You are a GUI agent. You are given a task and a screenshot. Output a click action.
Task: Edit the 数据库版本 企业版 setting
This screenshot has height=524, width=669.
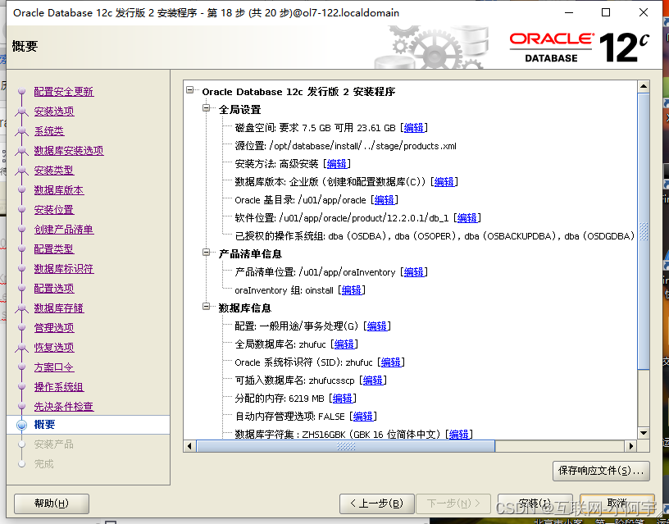coord(444,182)
